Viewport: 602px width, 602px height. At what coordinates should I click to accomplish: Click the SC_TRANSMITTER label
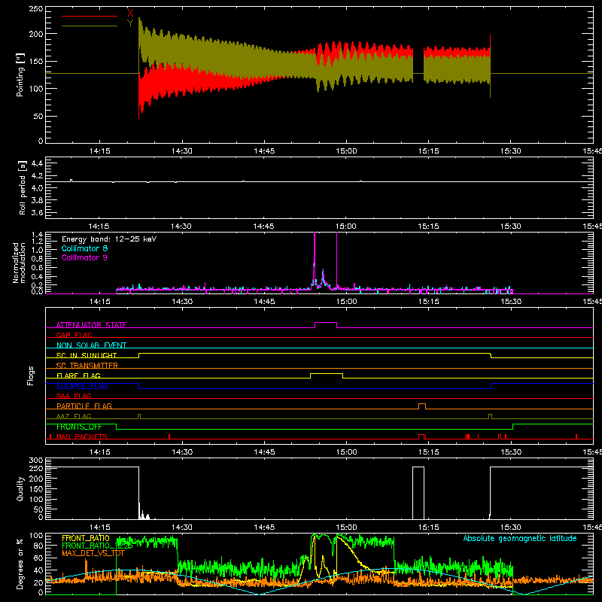[x=87, y=366]
